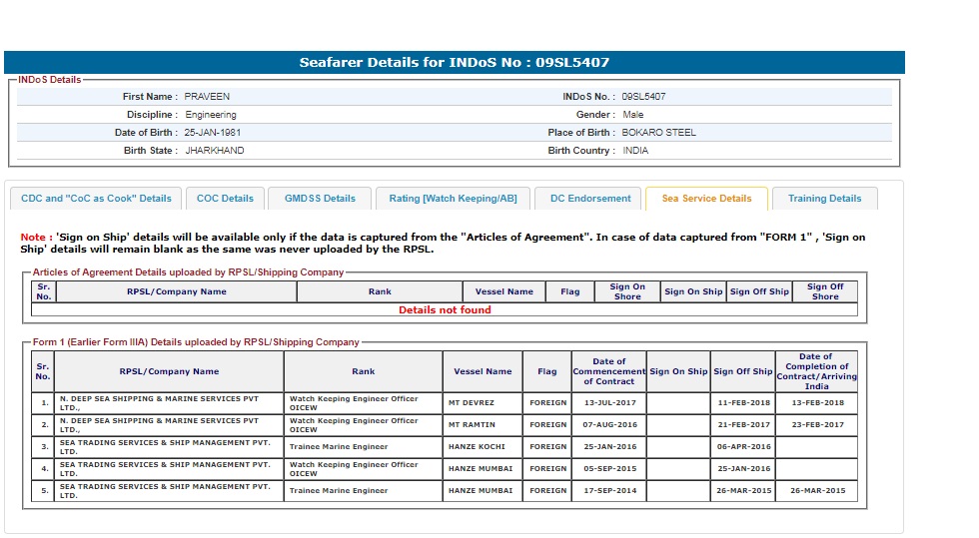Click the Seafarer Details for INDoS No title bar

[455, 63]
